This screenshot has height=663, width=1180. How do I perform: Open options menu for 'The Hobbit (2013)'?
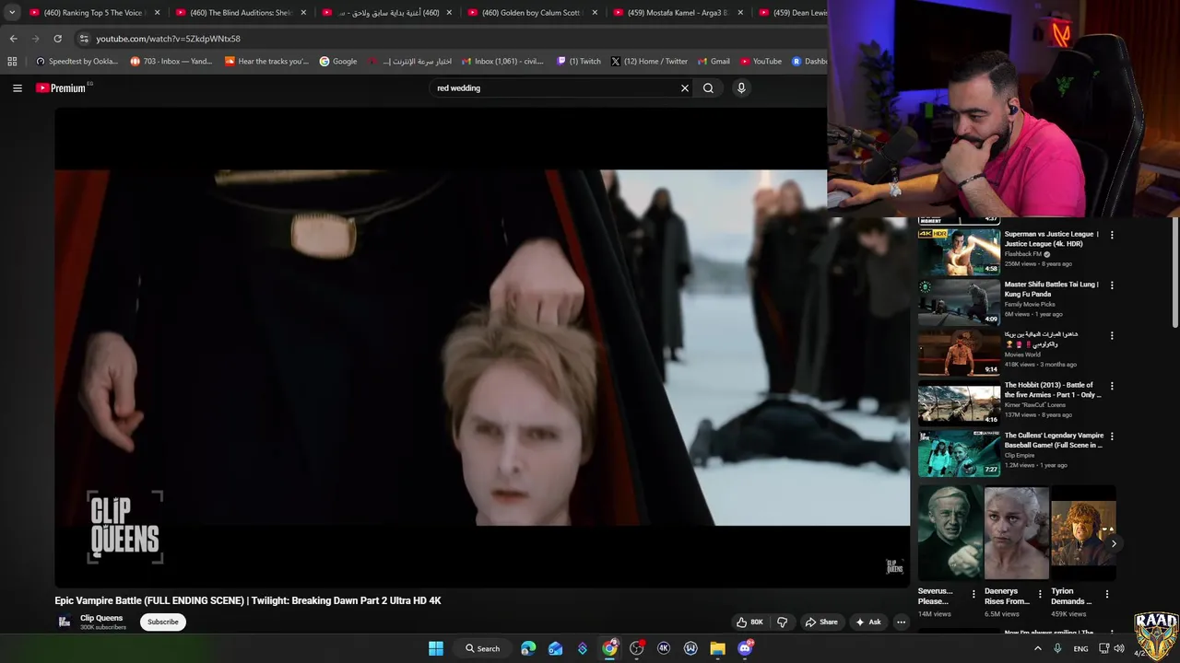[1112, 386]
